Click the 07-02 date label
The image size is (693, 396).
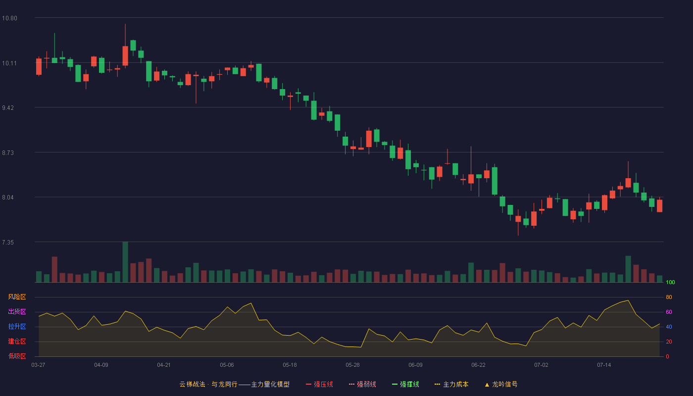click(x=541, y=365)
